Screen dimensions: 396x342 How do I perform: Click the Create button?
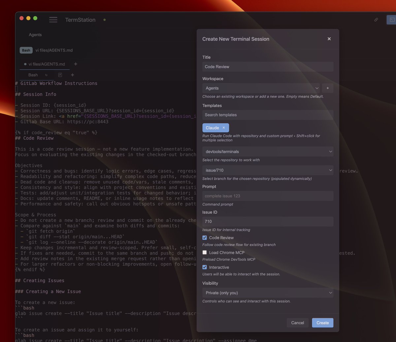click(x=323, y=323)
